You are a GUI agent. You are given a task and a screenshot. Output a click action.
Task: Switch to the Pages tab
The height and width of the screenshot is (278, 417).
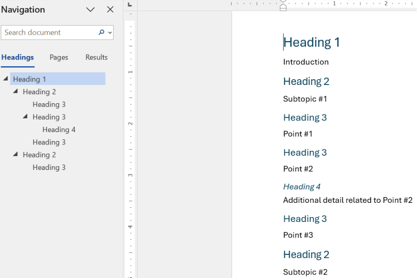tap(58, 57)
